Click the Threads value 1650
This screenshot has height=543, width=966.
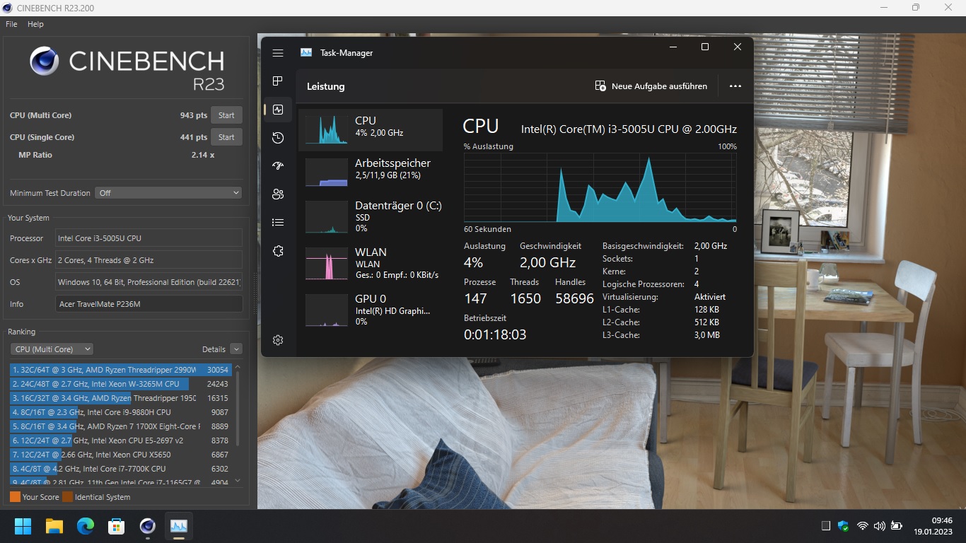click(x=525, y=299)
